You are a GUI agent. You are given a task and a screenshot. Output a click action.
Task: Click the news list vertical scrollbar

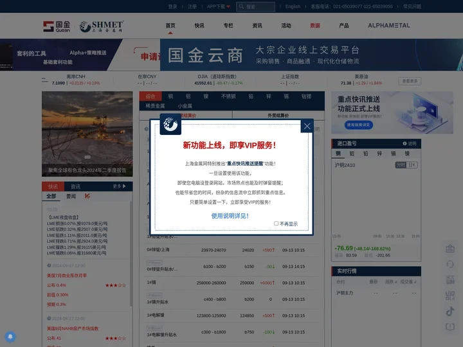pos(131,254)
